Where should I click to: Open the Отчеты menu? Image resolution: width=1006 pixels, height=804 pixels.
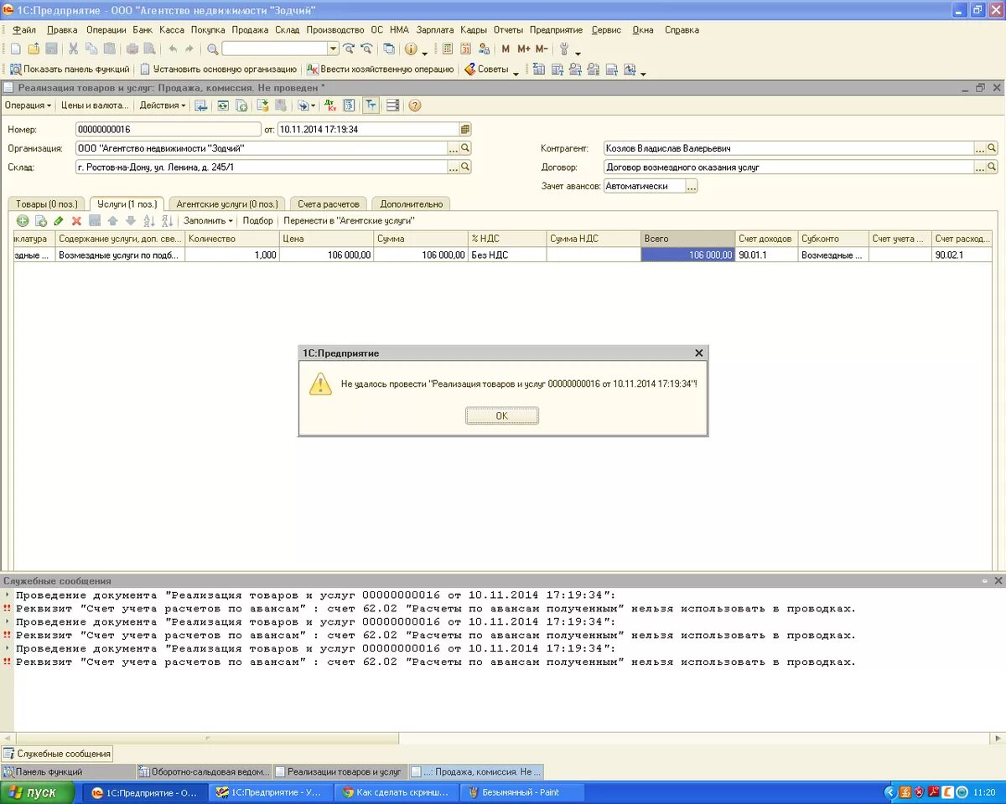[508, 30]
